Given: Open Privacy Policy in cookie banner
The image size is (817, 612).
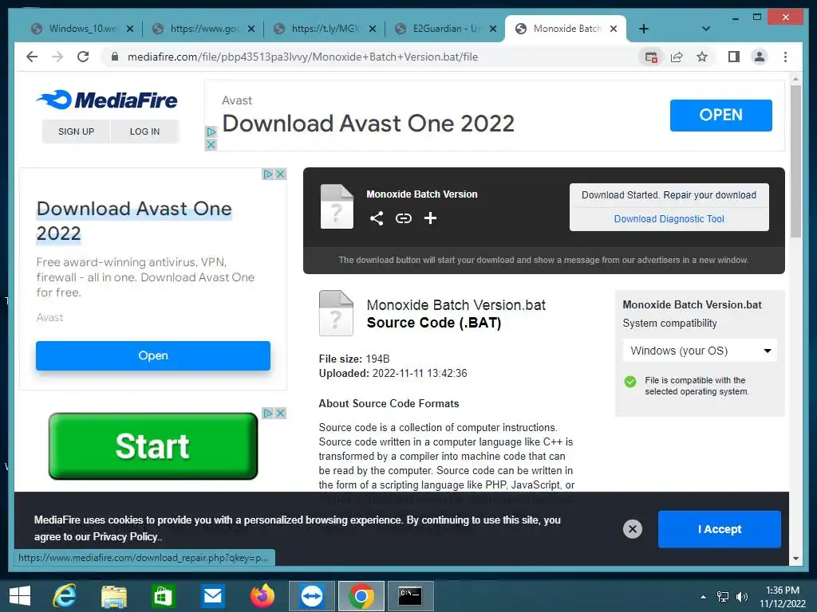Looking at the screenshot, I should point(125,536).
